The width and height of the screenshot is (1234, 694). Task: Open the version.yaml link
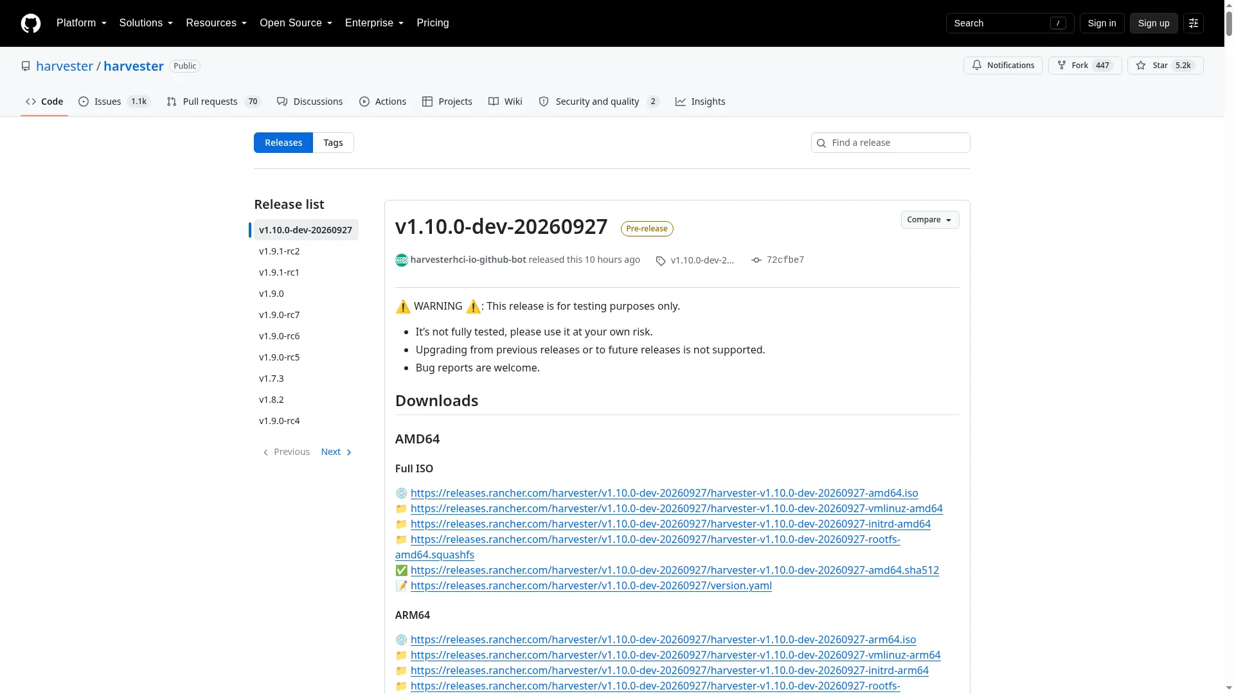(591, 585)
